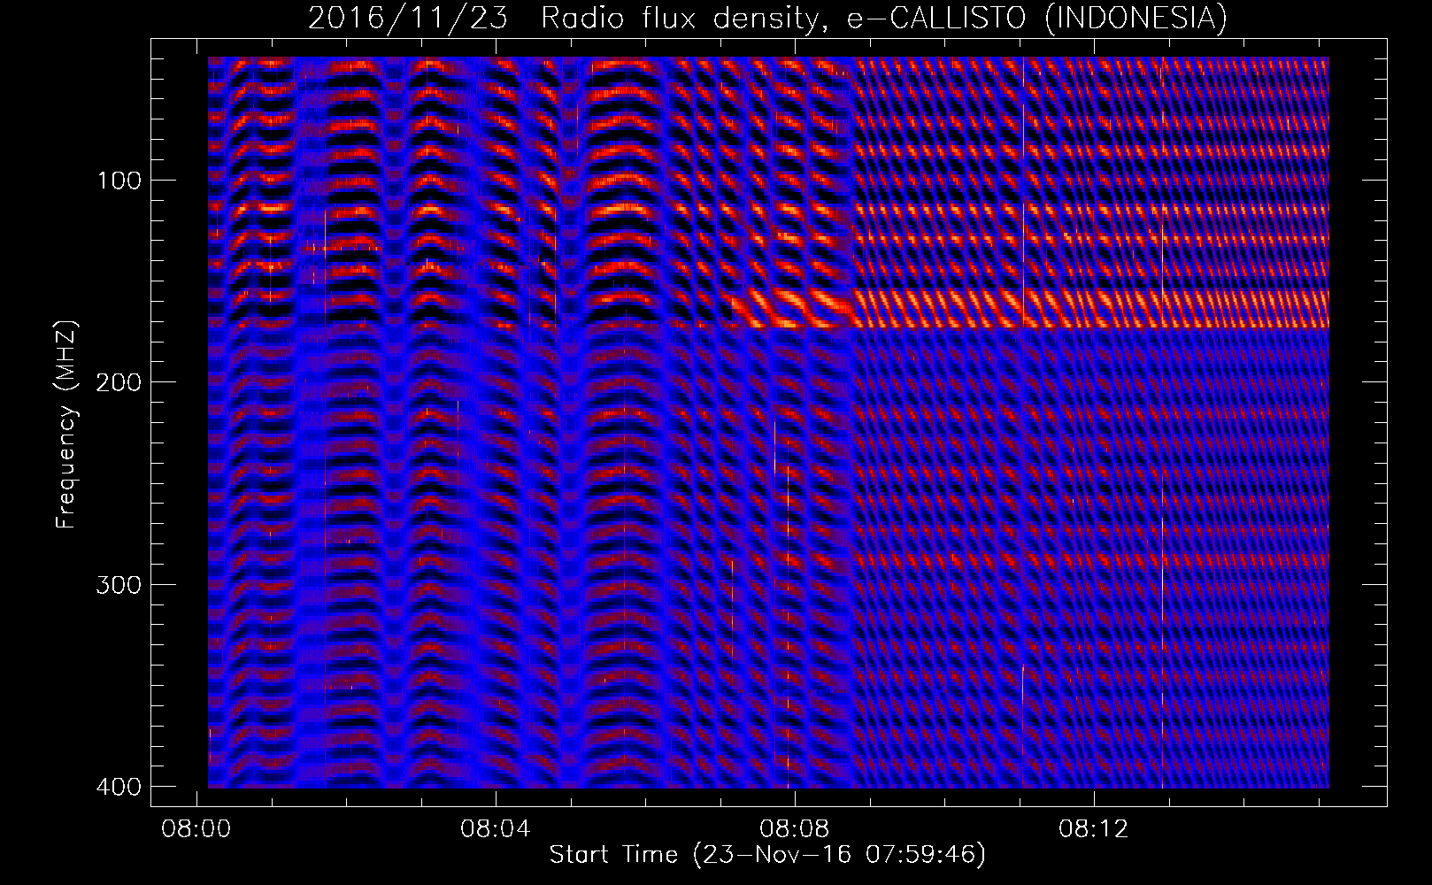Click the 300 frequency tick label
The image size is (1432, 885).
[x=118, y=585]
